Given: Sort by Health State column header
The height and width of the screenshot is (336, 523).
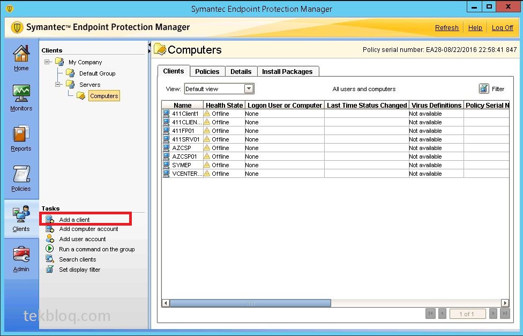Looking at the screenshot, I should 224,105.
